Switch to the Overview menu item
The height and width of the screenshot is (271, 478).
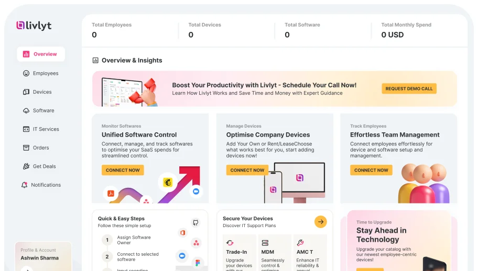click(x=41, y=54)
